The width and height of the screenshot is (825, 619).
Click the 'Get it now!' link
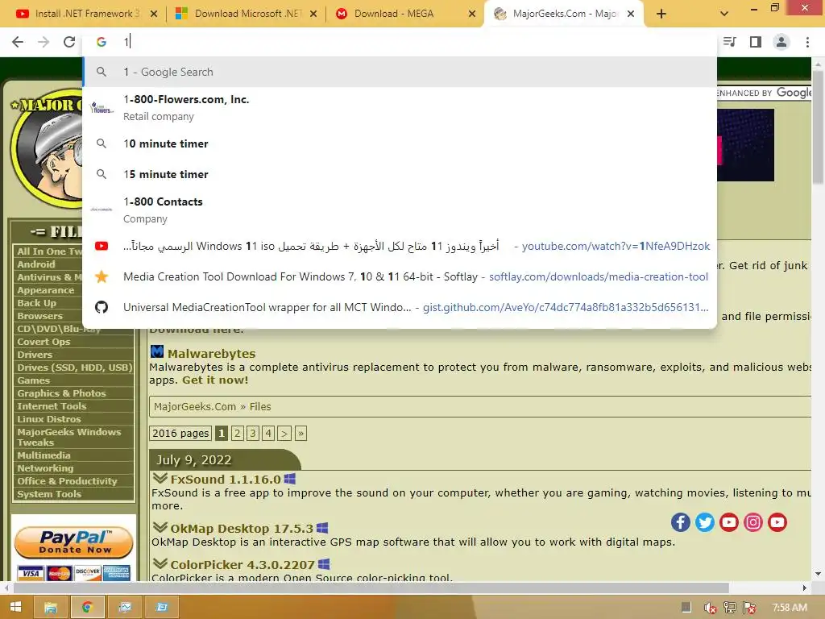214,380
